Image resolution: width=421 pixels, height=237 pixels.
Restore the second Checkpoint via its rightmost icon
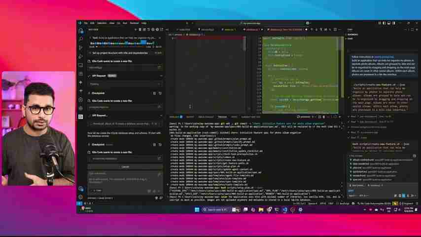pos(160,145)
